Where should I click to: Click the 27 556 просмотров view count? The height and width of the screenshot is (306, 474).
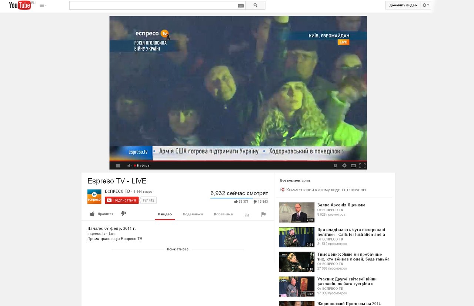point(332,269)
